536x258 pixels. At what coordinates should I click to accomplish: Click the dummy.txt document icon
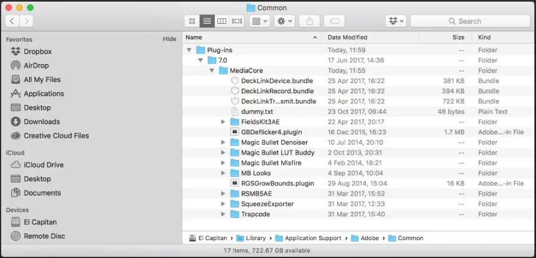[x=235, y=112]
